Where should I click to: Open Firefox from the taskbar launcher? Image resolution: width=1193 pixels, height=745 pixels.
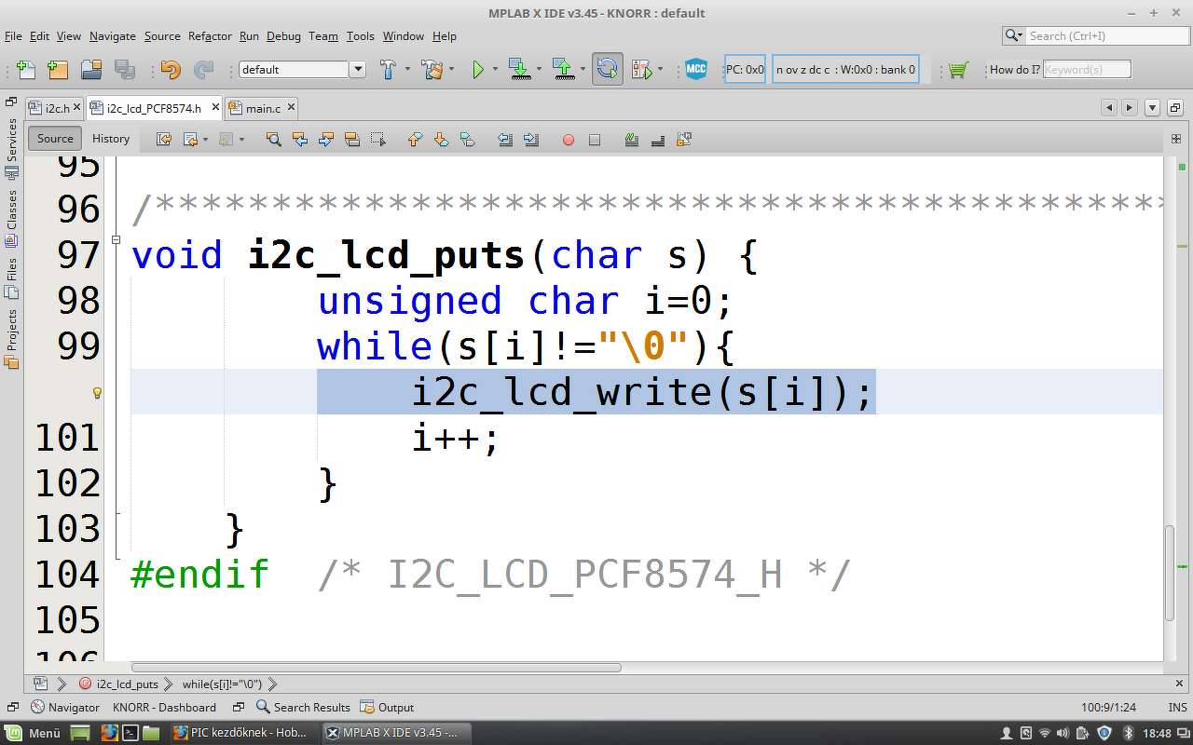(110, 733)
